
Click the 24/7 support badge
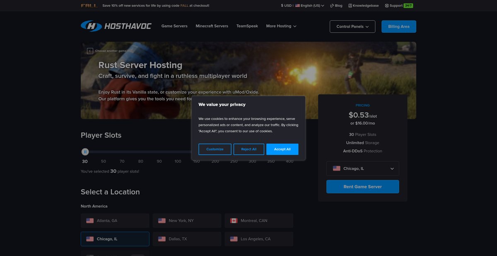coord(408,6)
